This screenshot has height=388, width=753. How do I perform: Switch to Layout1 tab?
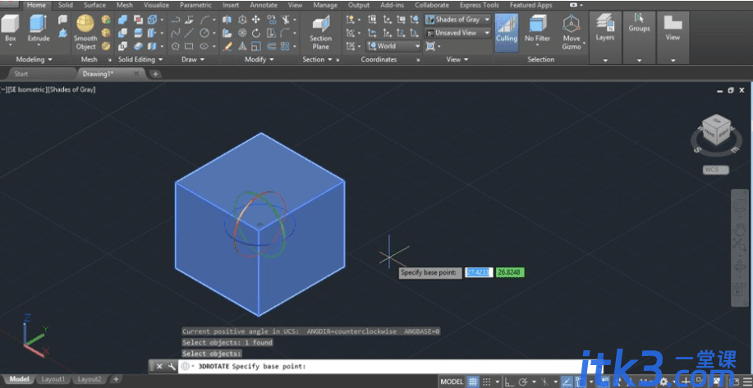click(x=53, y=379)
